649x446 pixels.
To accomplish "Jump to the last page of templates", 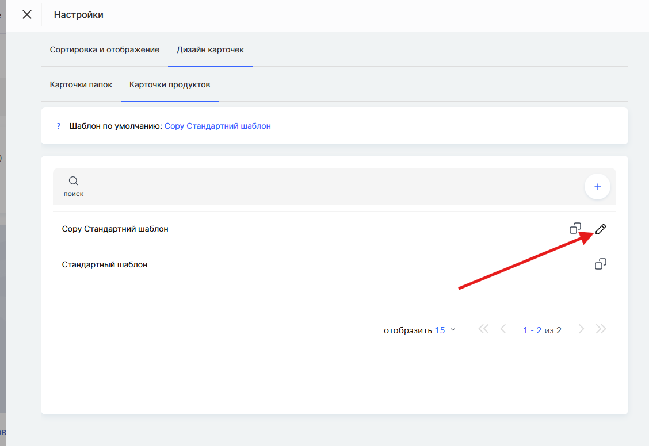I will coord(601,329).
